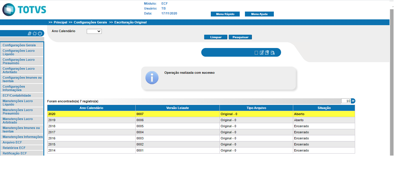The height and width of the screenshot is (192, 395).
Task: Click the Encerrado status in the 2014 row
Action: (x=301, y=150)
